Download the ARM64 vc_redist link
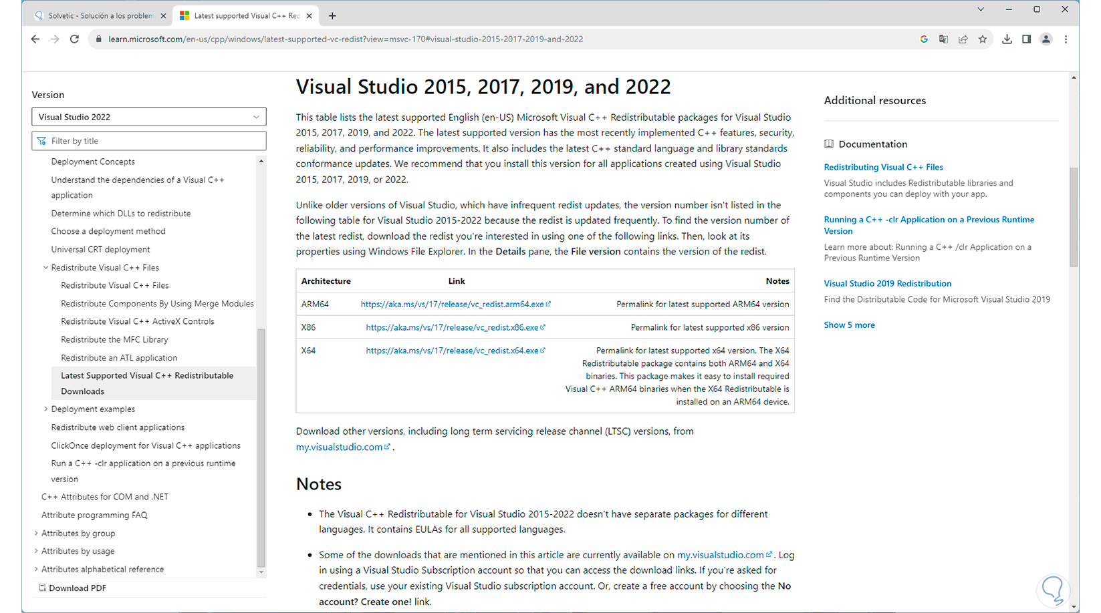 (x=456, y=304)
